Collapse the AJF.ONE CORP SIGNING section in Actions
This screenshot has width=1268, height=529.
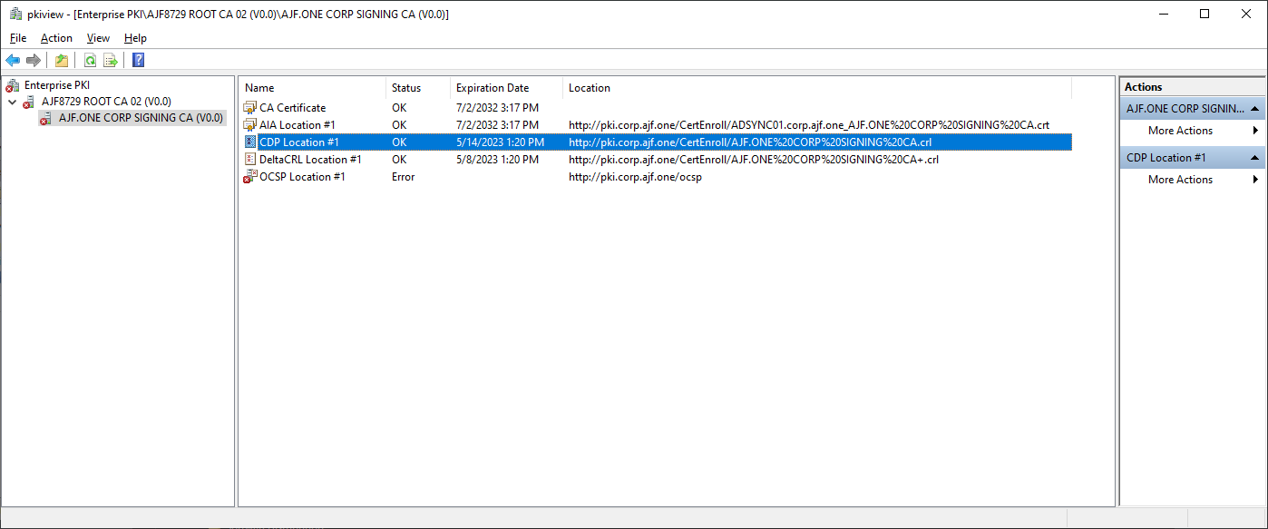[1255, 108]
